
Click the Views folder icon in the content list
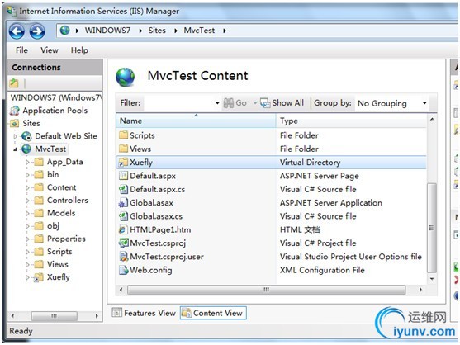click(124, 149)
